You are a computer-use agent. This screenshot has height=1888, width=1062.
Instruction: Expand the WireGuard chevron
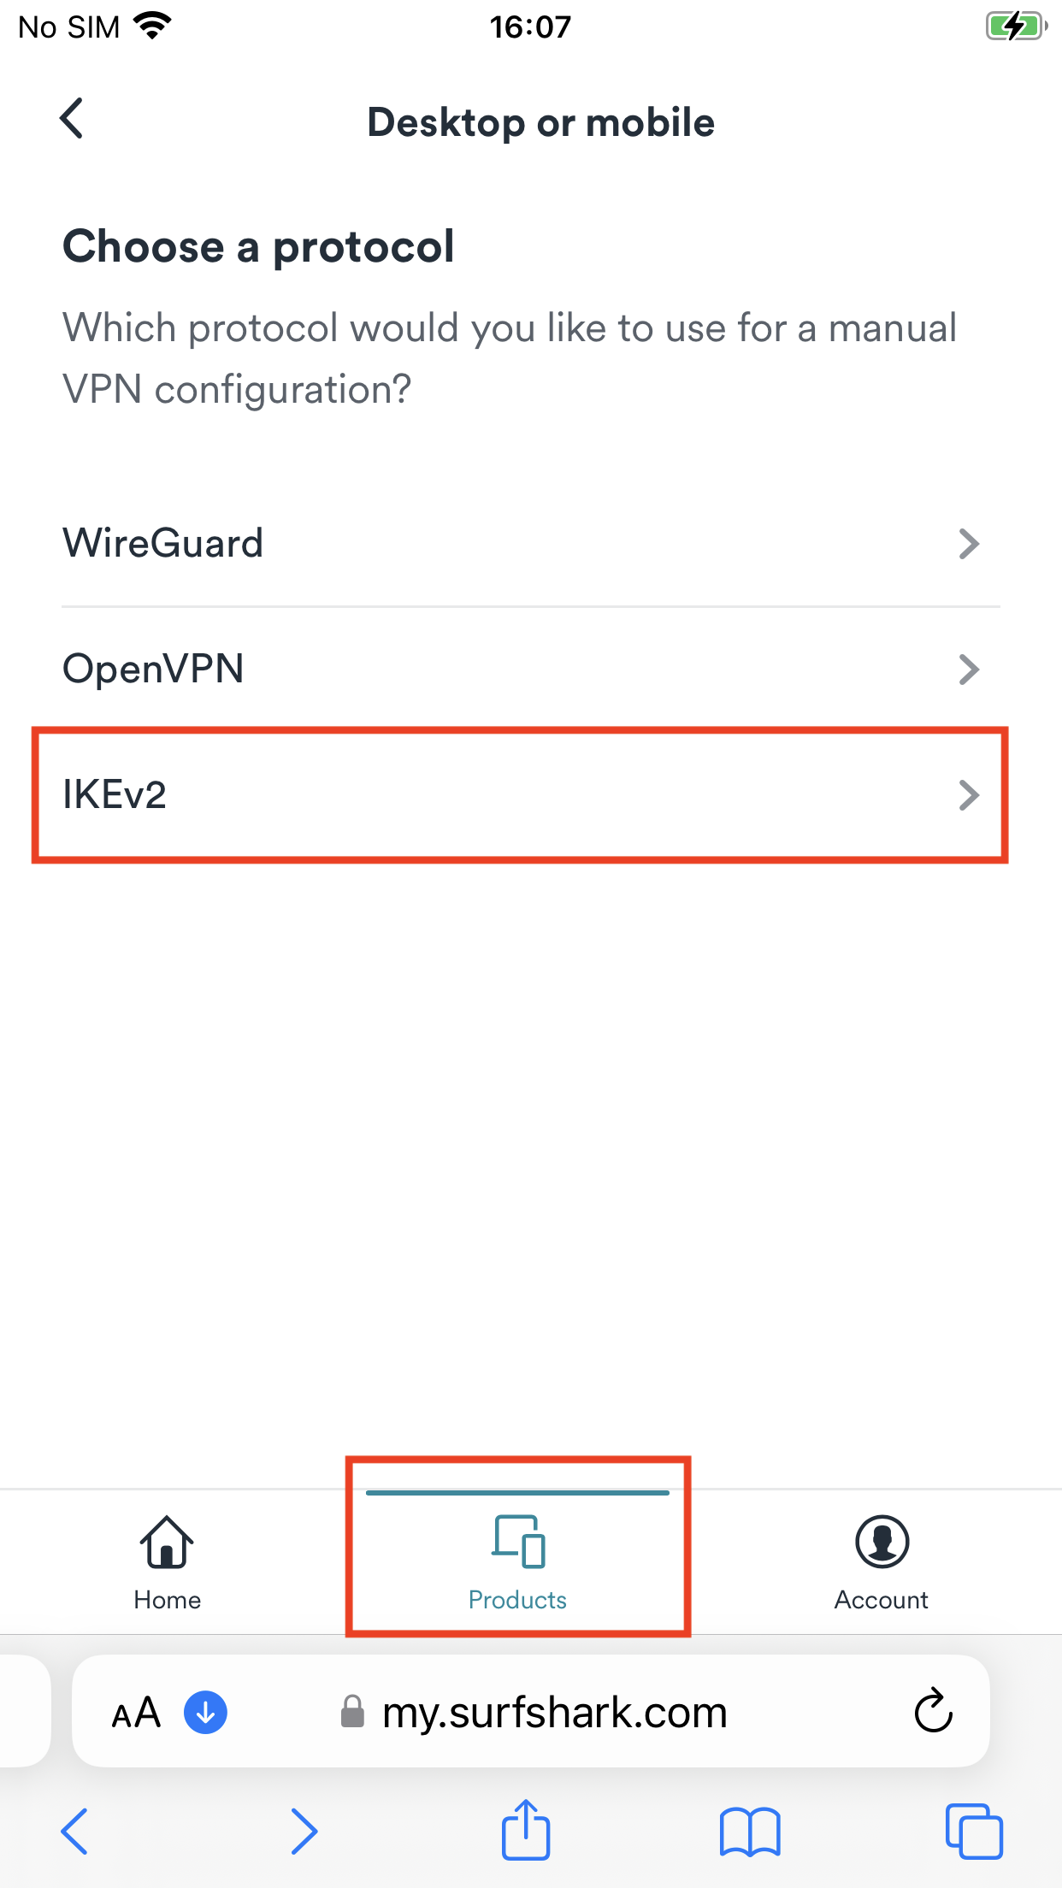tap(968, 544)
